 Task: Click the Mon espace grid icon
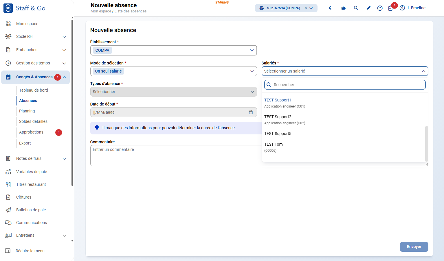8,24
